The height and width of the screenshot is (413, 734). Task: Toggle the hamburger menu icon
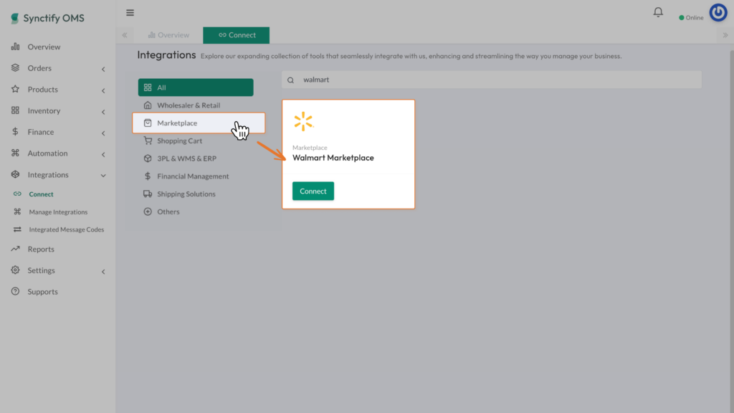tap(130, 13)
